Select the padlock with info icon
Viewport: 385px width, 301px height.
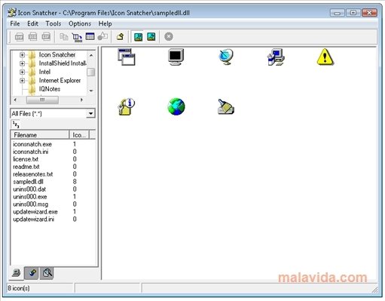127,107
